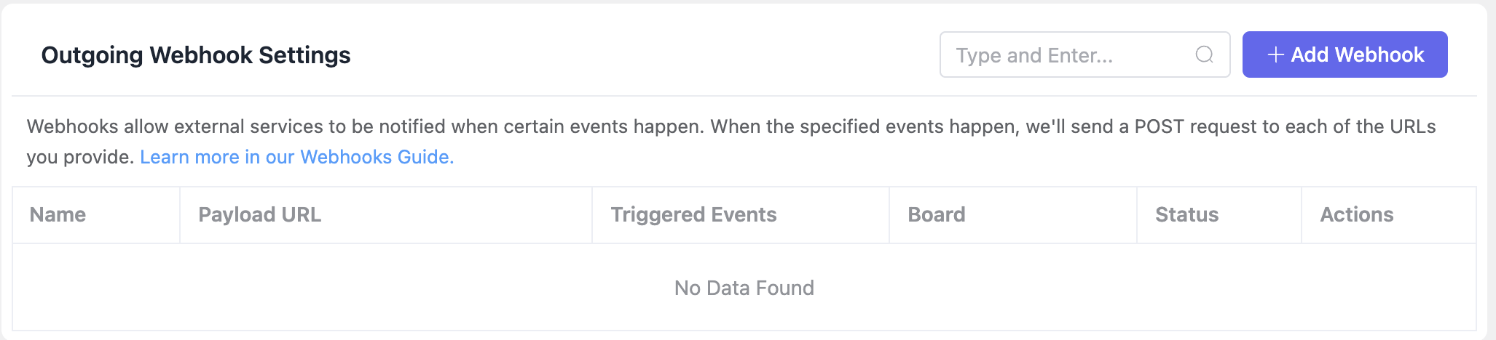Click the 'you provide.' text before the link

pyautogui.click(x=80, y=157)
